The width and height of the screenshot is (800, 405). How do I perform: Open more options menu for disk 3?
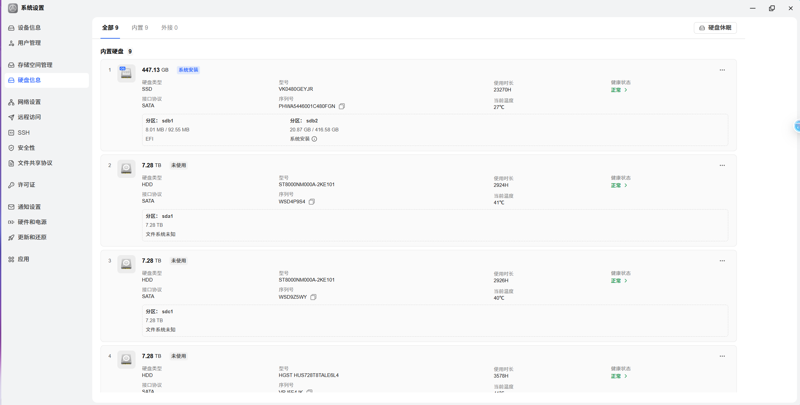click(722, 261)
